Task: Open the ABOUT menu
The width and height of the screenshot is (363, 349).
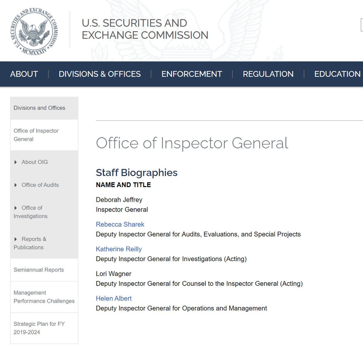Action: [24, 74]
